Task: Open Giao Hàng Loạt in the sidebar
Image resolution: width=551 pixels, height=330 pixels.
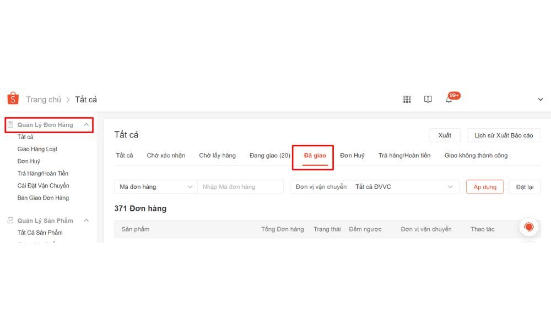Action: click(x=37, y=149)
